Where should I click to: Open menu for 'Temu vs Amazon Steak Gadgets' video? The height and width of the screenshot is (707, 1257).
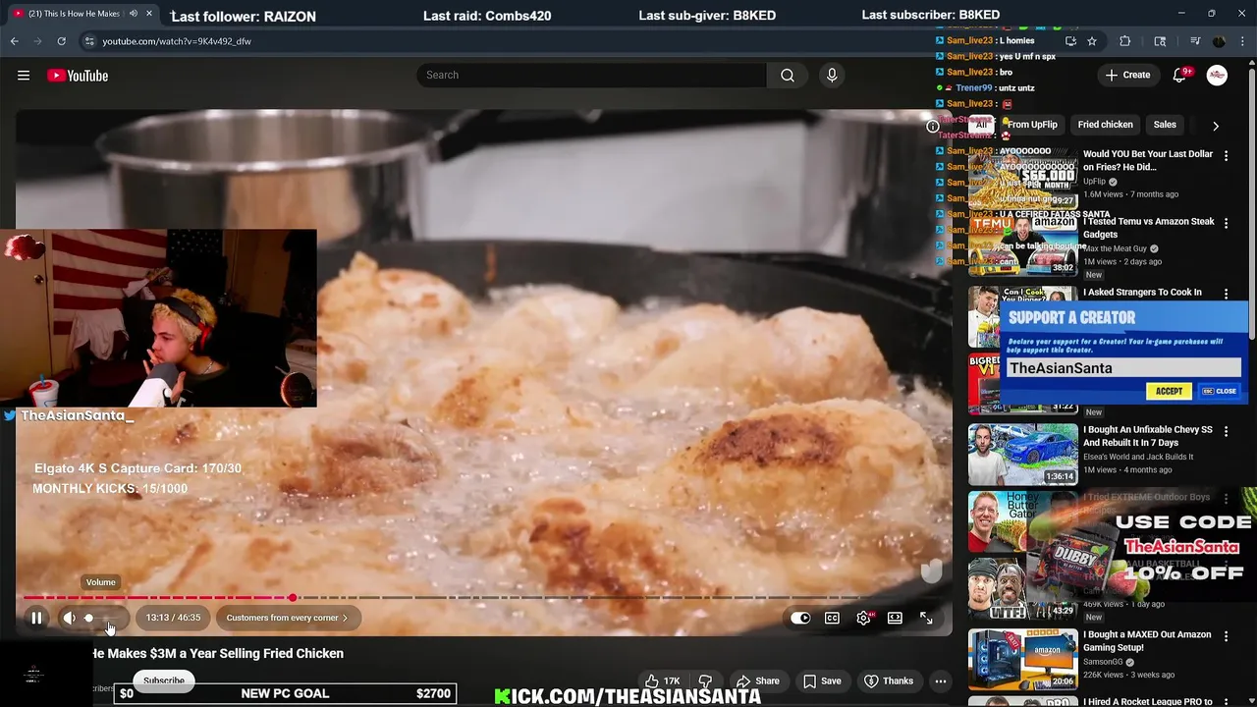[1226, 224]
